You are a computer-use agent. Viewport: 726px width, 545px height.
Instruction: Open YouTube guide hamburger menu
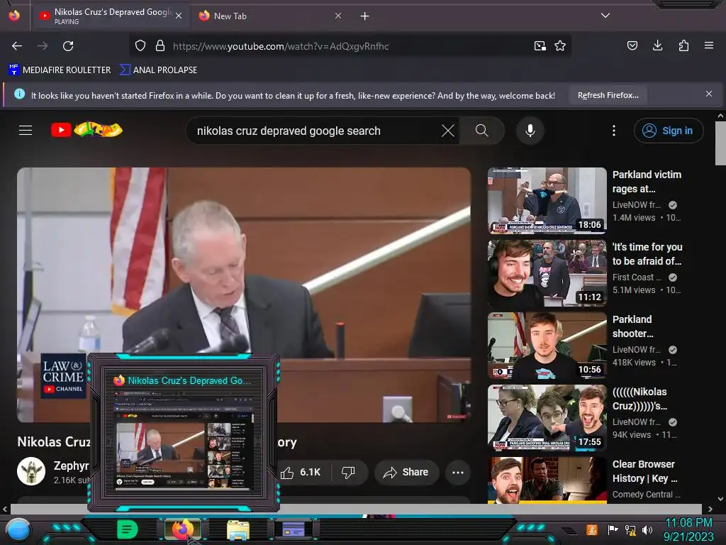point(26,131)
